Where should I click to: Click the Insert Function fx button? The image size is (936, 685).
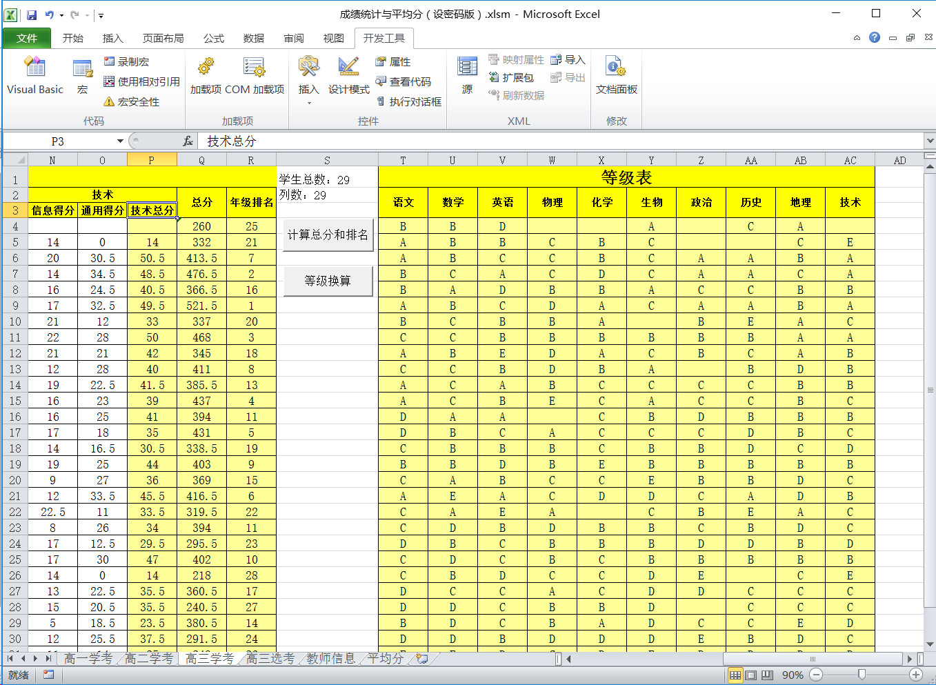click(x=188, y=141)
